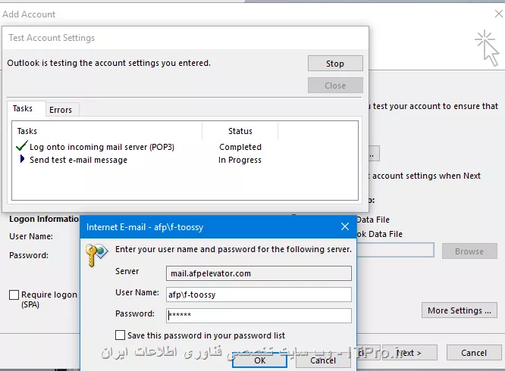Click the data file path field beside Browse

pyautogui.click(x=395, y=250)
